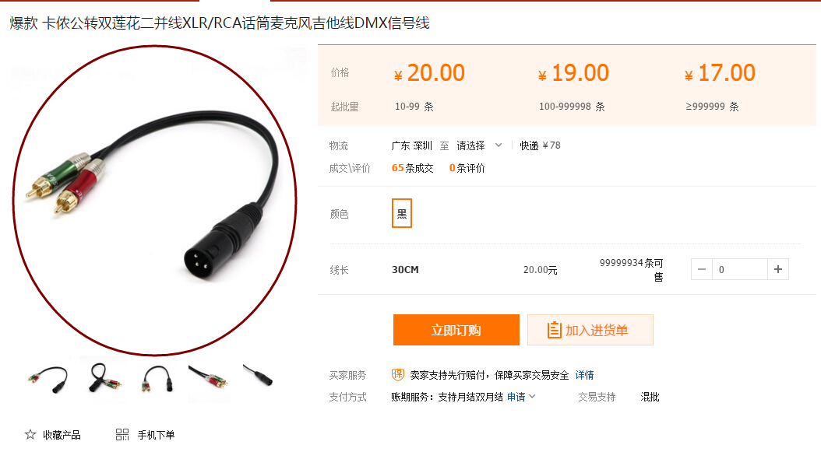Click the clipboard icon on 加入进货单
The height and width of the screenshot is (466, 821).
pyautogui.click(x=554, y=330)
